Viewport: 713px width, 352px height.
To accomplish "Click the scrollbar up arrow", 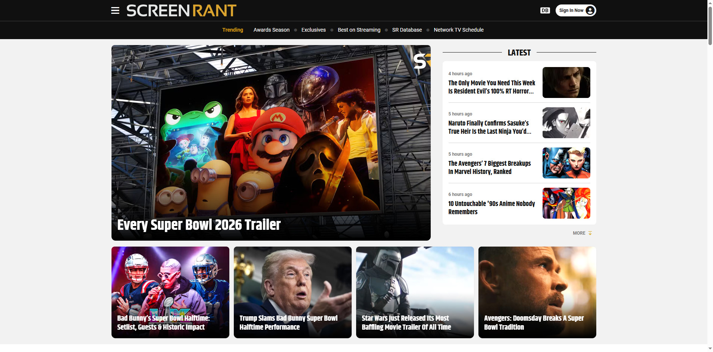I will click(x=710, y=3).
